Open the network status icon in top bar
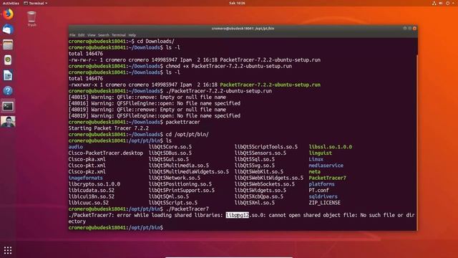Screen dimensions: 458x258 click(x=434, y=3)
